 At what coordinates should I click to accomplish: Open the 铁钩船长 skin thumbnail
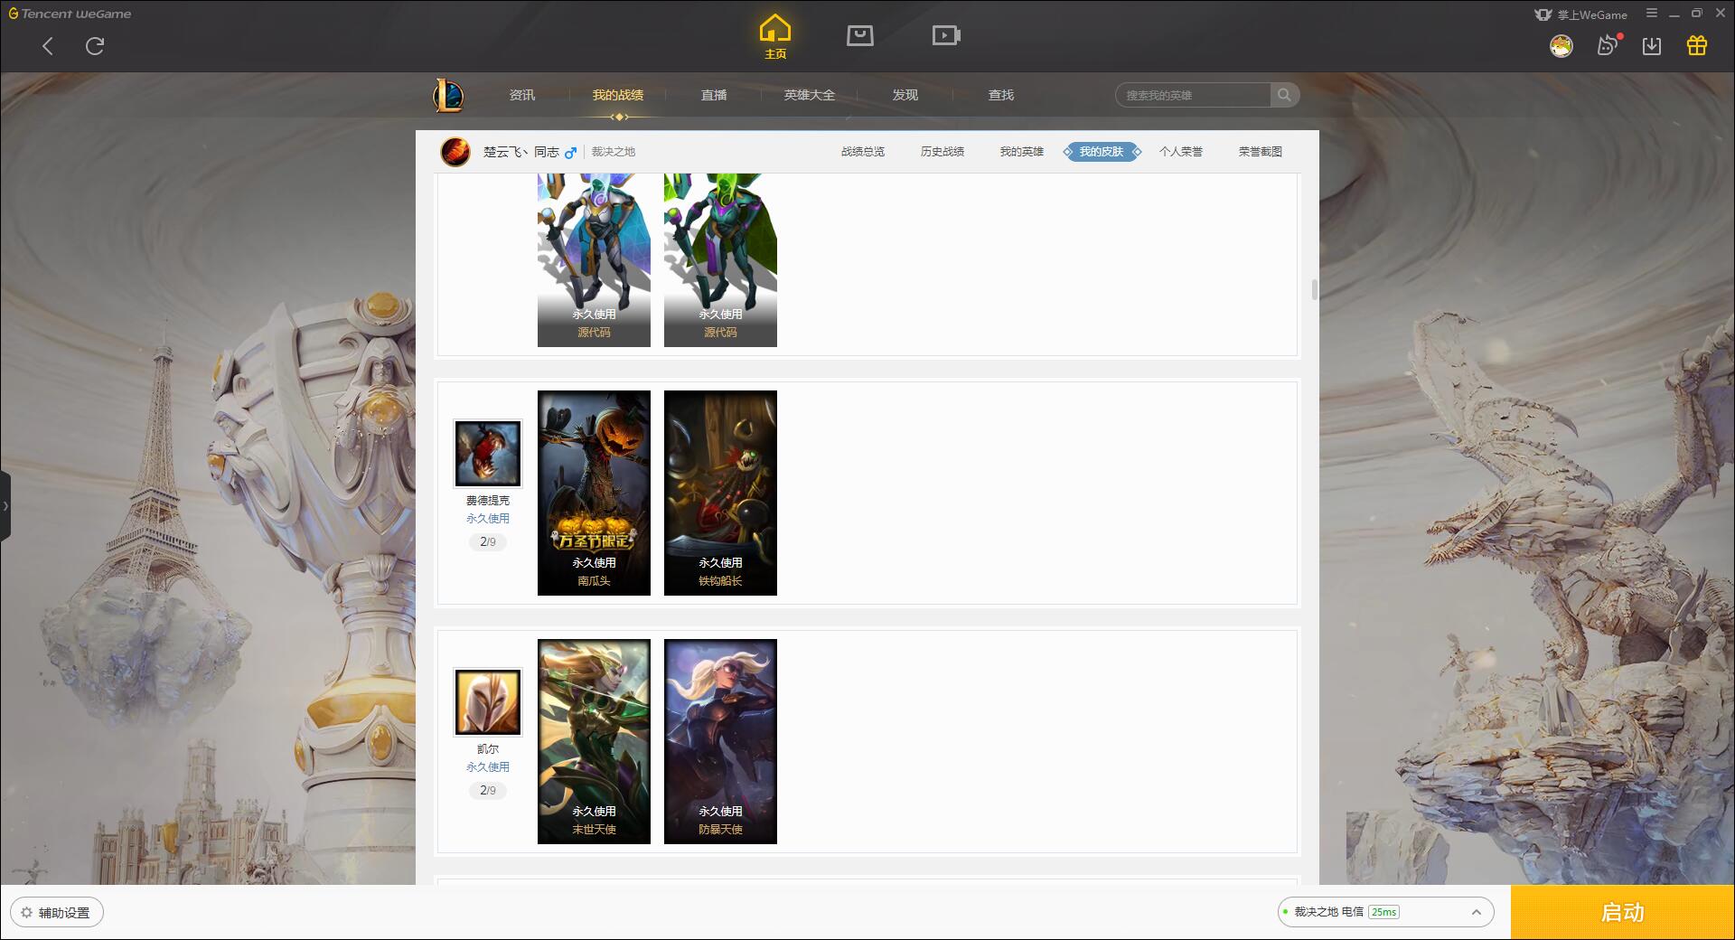[720, 493]
